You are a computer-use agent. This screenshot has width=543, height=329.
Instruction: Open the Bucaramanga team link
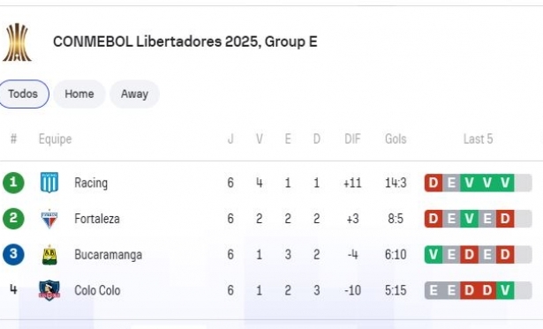pos(108,255)
